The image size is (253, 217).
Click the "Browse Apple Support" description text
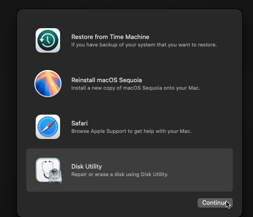[131, 131]
